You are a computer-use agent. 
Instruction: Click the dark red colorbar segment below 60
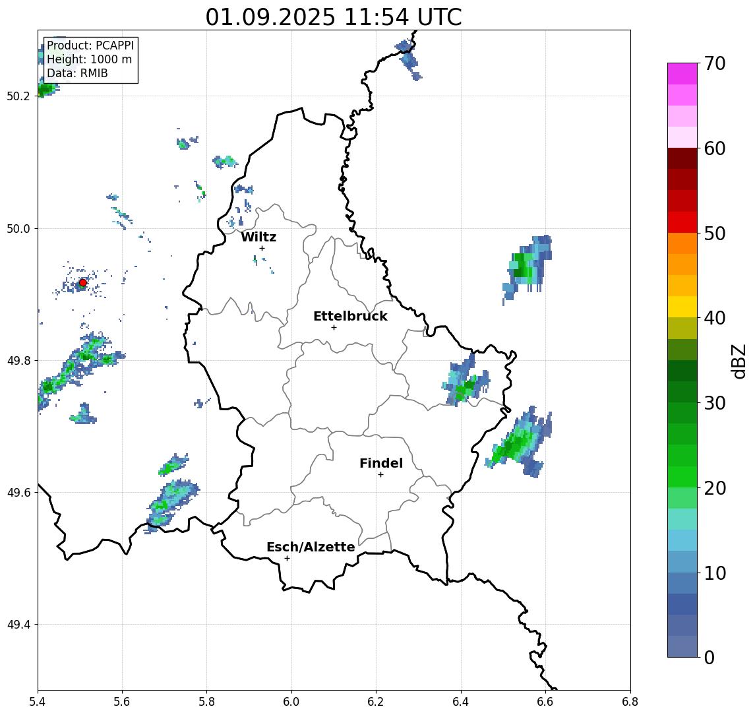pos(682,158)
